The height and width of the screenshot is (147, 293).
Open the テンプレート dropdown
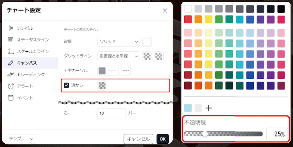[x=21, y=139]
